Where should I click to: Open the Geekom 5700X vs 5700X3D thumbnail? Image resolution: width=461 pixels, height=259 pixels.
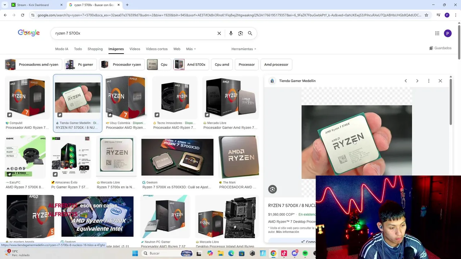pos(177,157)
